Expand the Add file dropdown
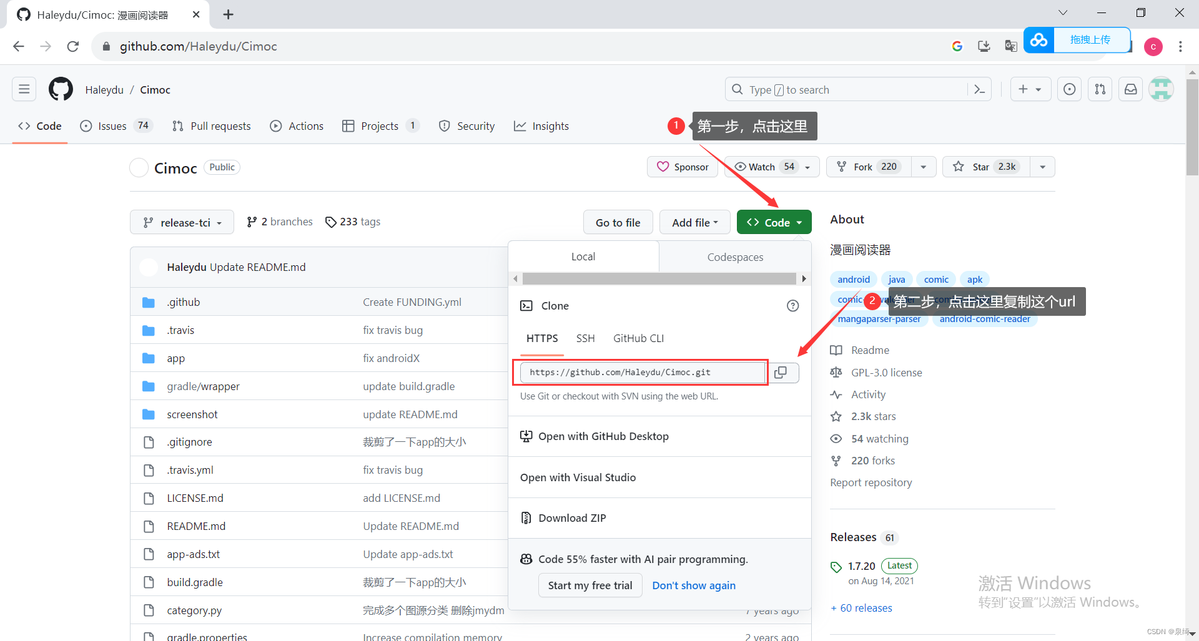This screenshot has height=641, width=1199. (694, 222)
